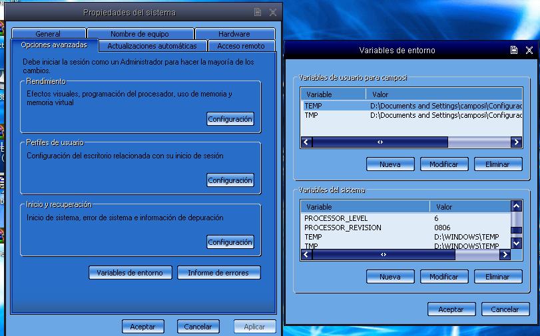The image size is (540, 336).
Task: Open the Acceso remoto tab
Action: [240, 46]
